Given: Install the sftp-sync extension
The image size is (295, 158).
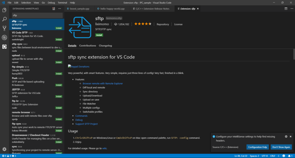Looking at the screenshot, I should [59, 51].
